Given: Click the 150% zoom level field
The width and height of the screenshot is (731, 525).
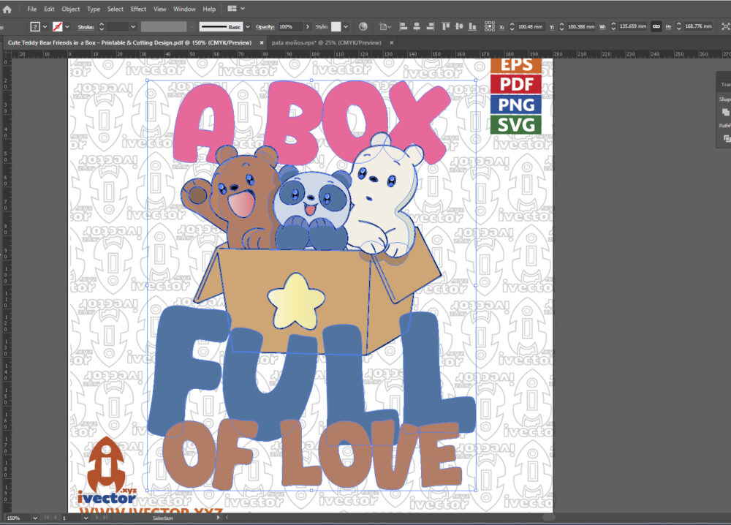Looking at the screenshot, I should 17,518.
